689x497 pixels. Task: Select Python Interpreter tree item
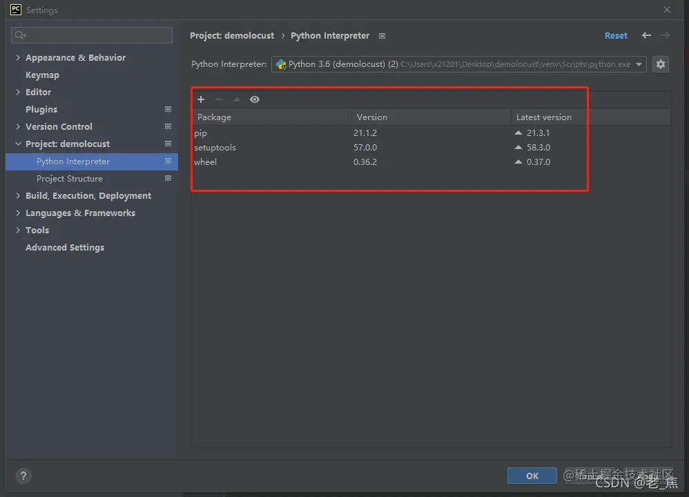click(91, 162)
